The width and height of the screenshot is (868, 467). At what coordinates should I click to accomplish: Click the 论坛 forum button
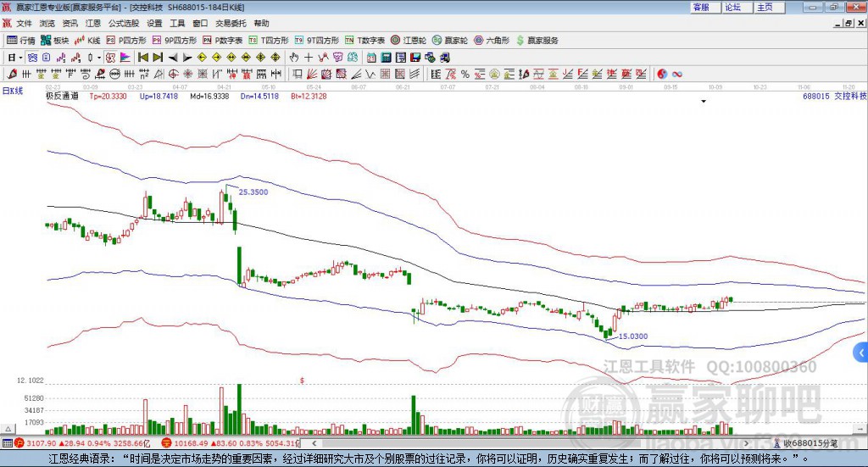(738, 7)
